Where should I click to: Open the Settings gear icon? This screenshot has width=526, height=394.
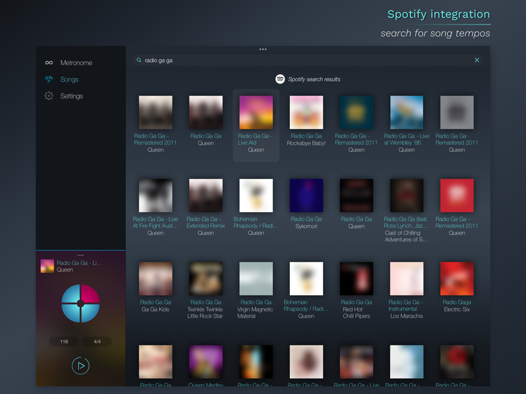(49, 96)
